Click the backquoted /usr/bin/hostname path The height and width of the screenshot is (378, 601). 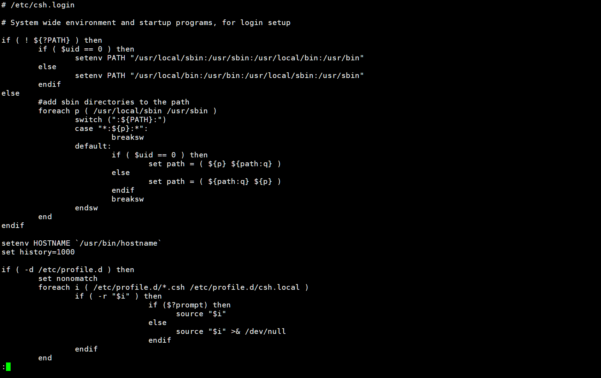[x=118, y=243]
